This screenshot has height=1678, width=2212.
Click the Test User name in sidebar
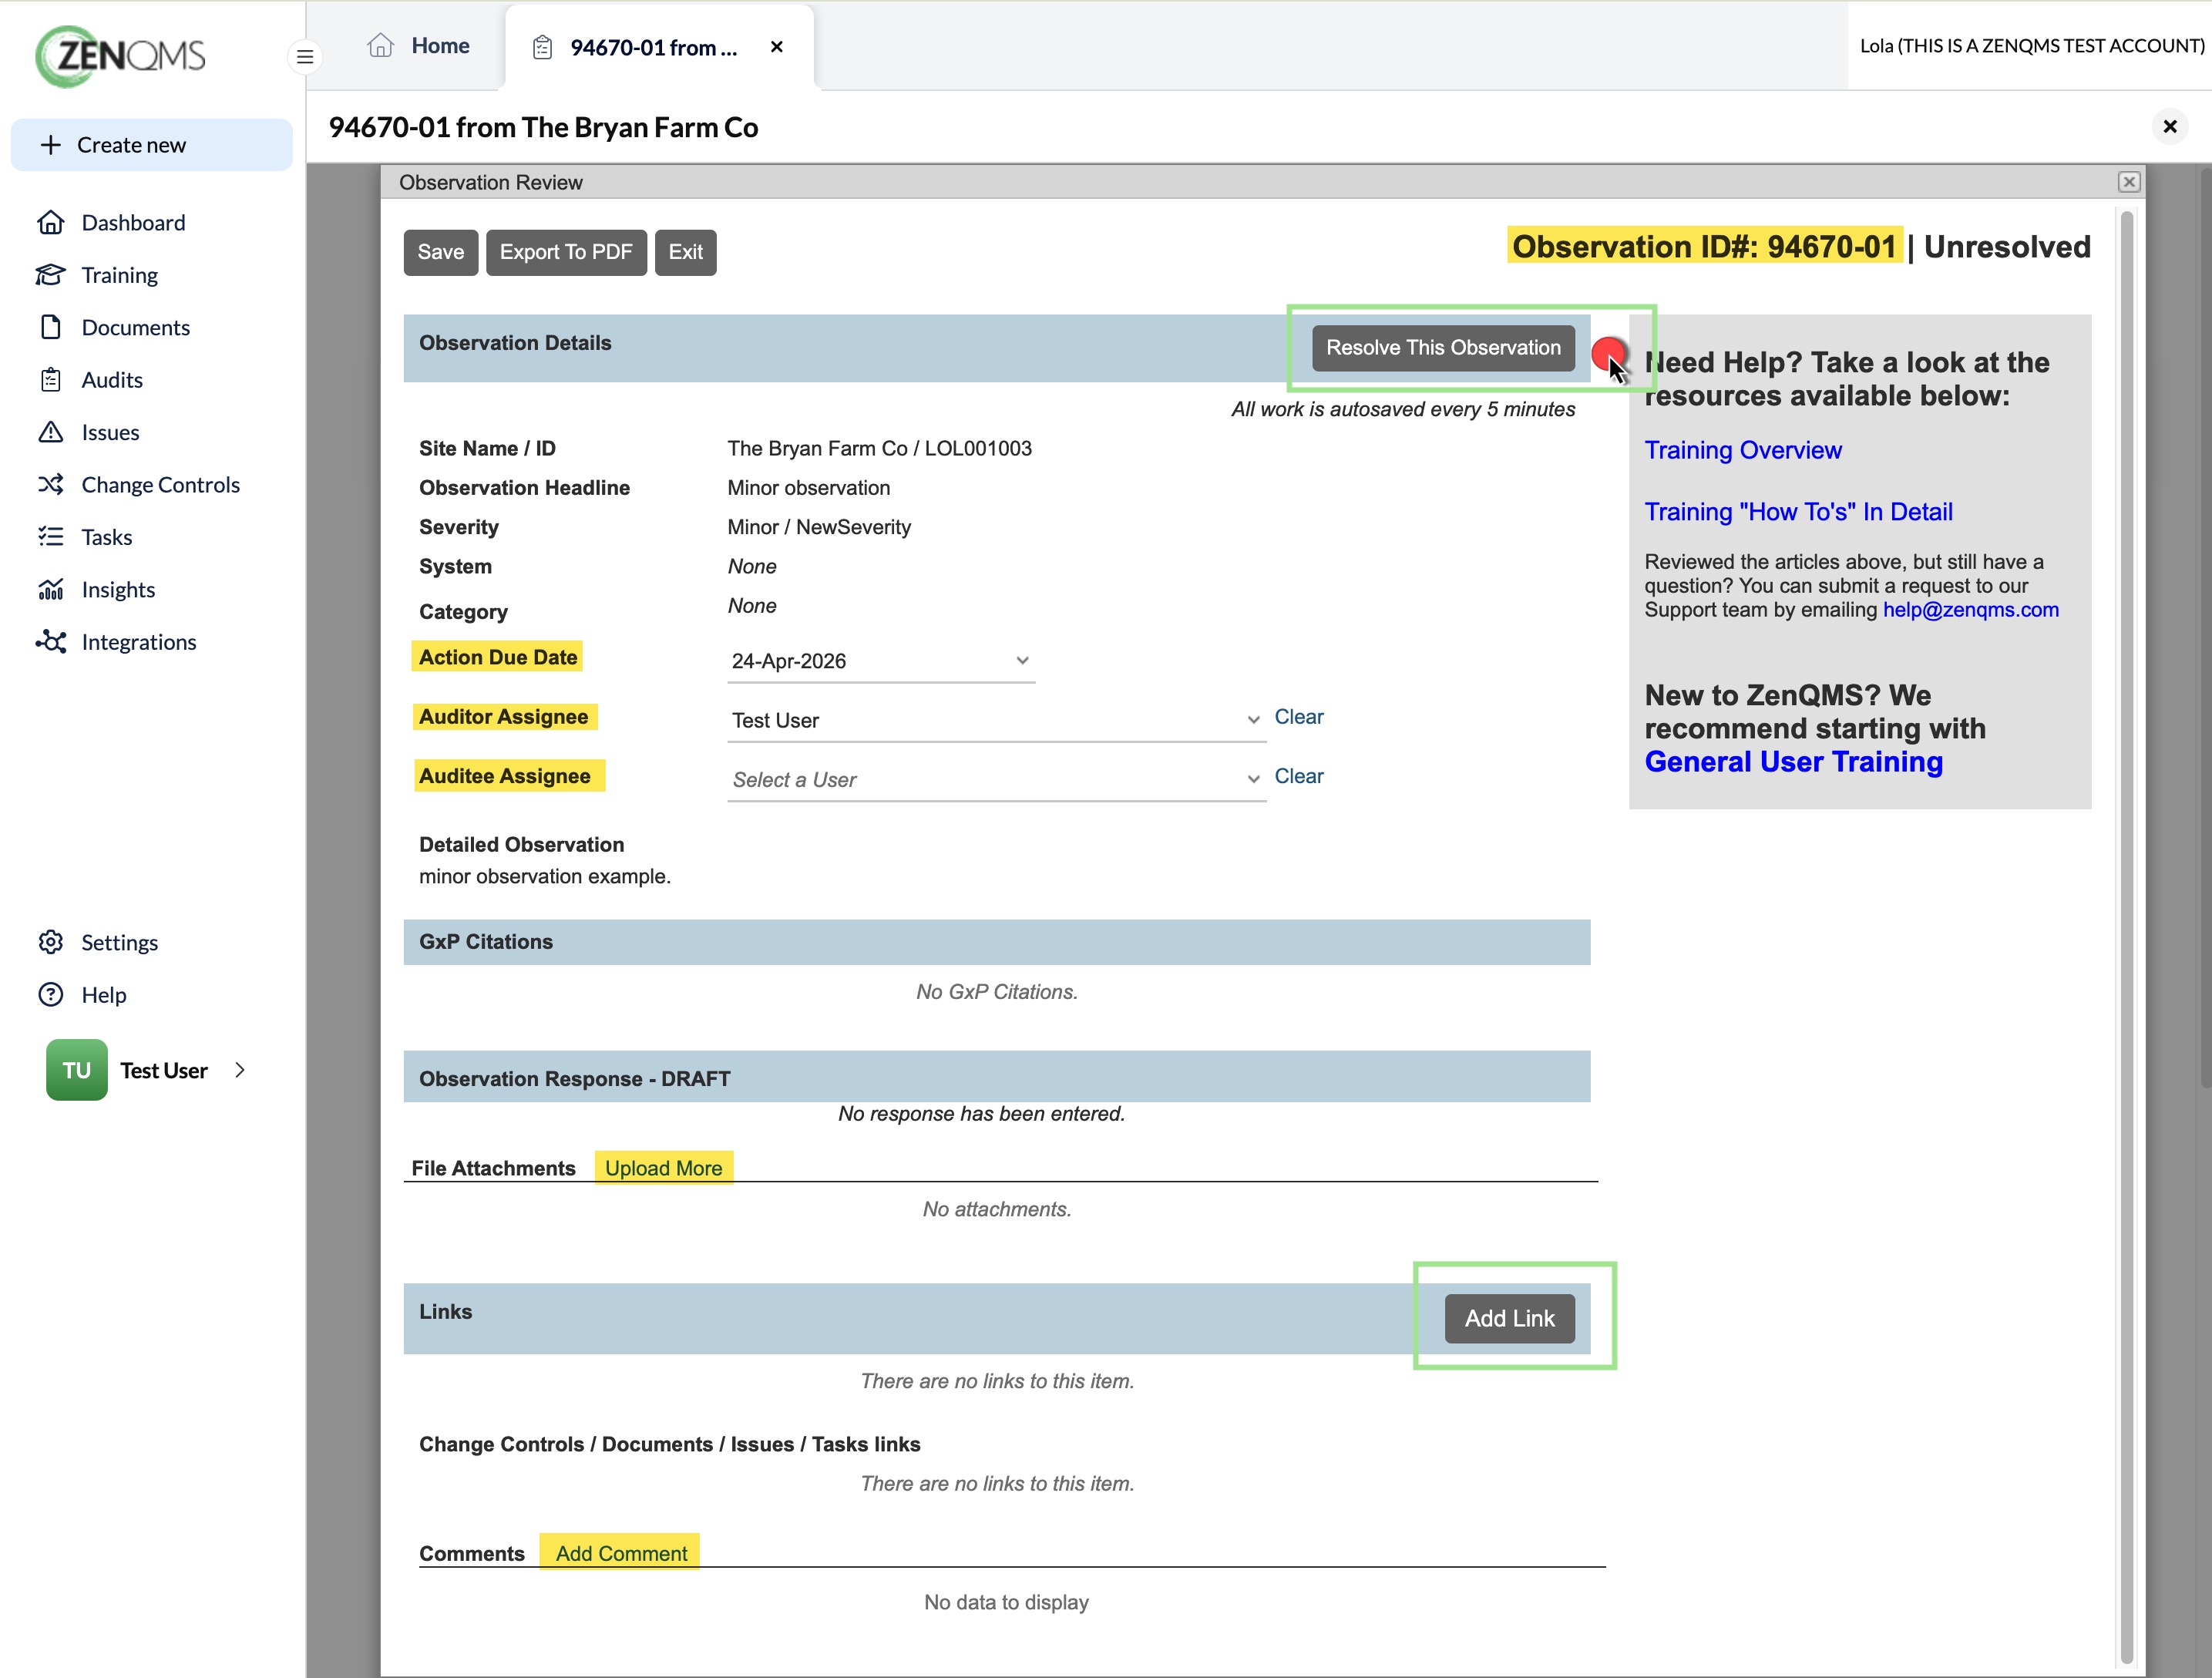[164, 1071]
